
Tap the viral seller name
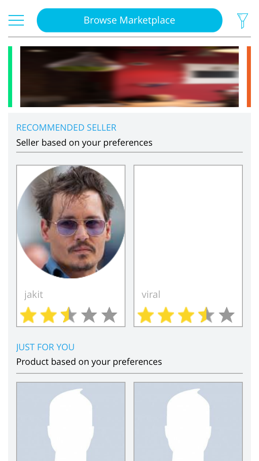pos(151,295)
